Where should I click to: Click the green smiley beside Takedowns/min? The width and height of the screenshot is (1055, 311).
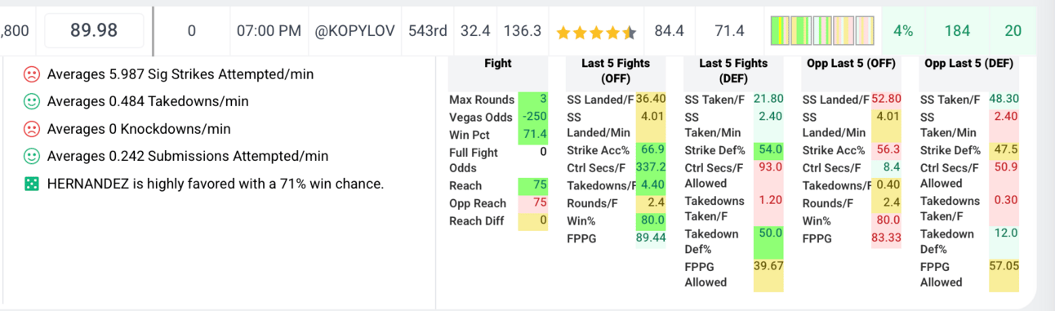click(31, 102)
